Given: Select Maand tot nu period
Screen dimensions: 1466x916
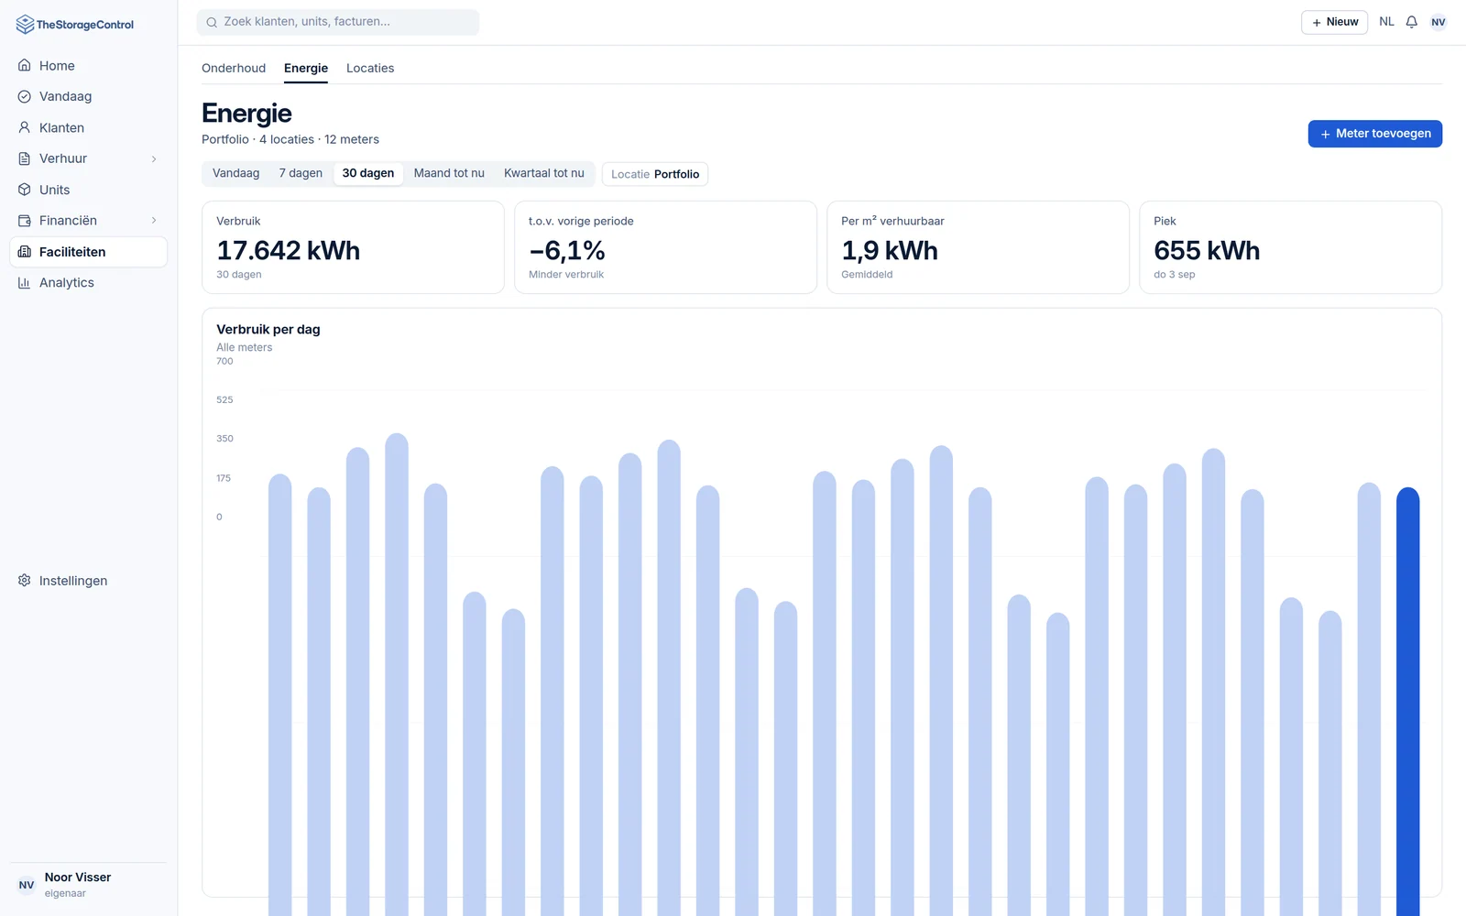Looking at the screenshot, I should click(449, 173).
